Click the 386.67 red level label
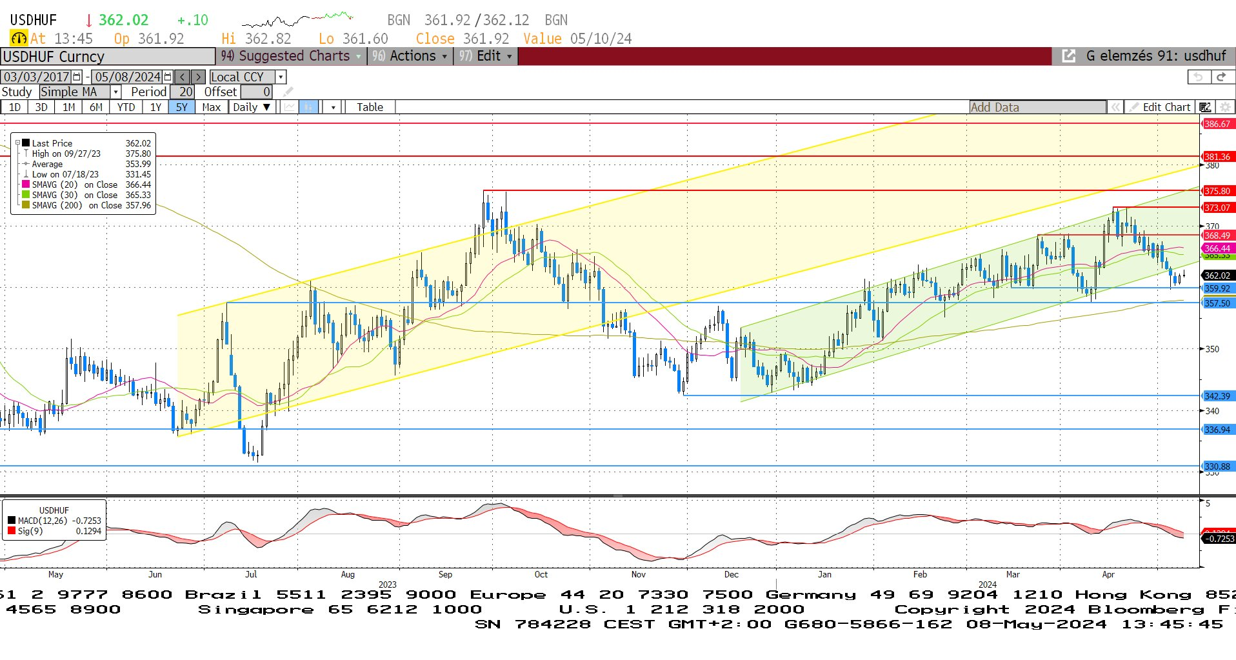The height and width of the screenshot is (660, 1236). tap(1218, 124)
